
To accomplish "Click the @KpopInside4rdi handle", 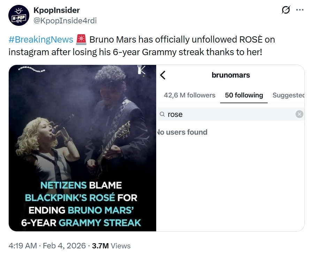I will [x=65, y=21].
